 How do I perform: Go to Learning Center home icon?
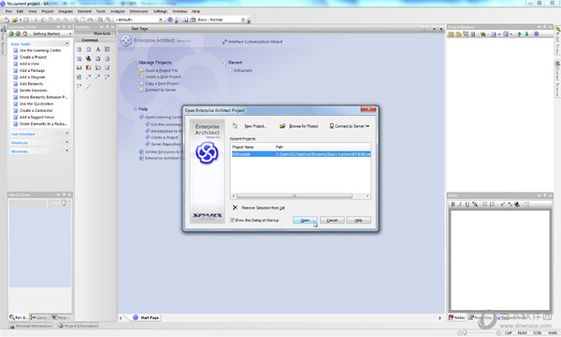click(x=24, y=34)
